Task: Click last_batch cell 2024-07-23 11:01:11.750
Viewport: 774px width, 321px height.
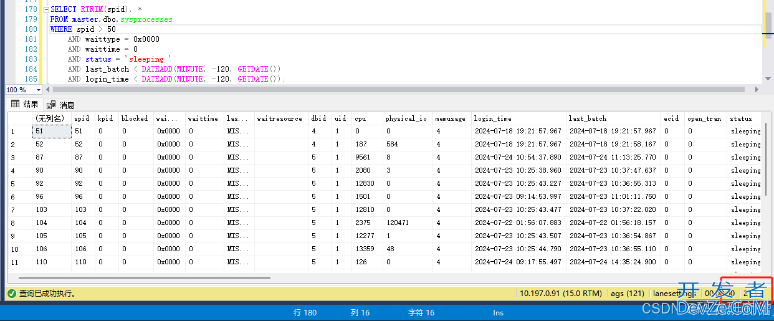Action: [613, 196]
